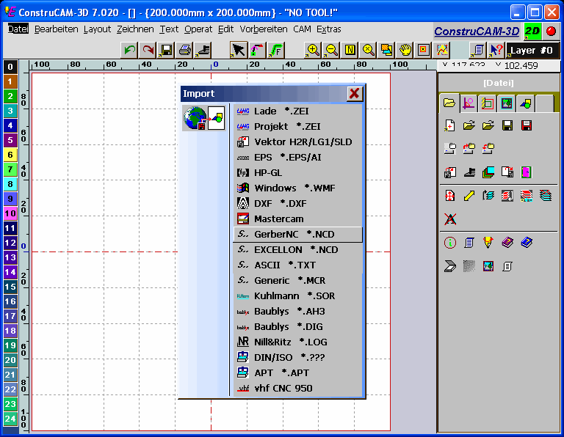564x437 pixels.
Task: Toggle the red record indicator button
Action: click(x=551, y=31)
